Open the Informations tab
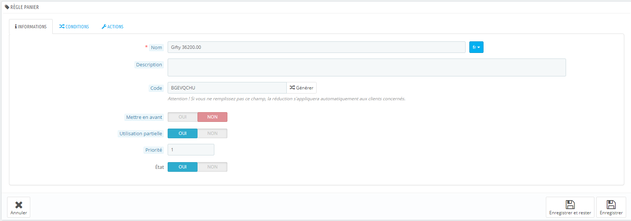Image resolution: width=631 pixels, height=221 pixels. pyautogui.click(x=31, y=26)
